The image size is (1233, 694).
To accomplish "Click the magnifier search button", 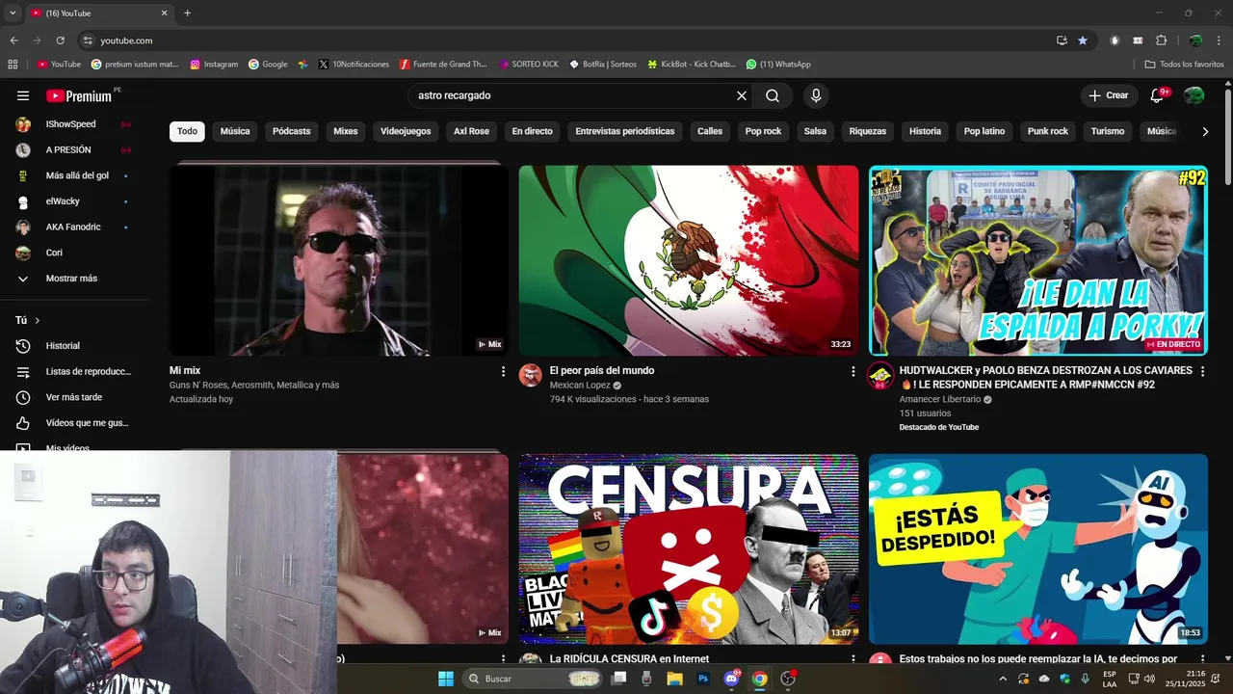I will coord(773,95).
